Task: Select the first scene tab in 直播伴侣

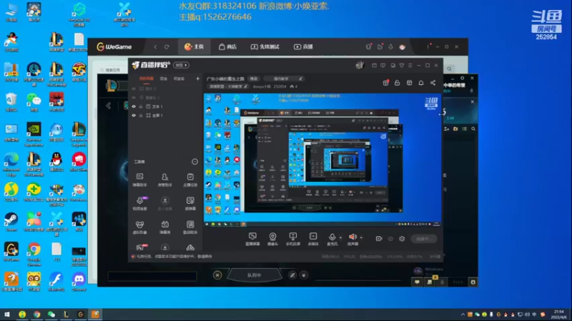Action: tap(147, 78)
